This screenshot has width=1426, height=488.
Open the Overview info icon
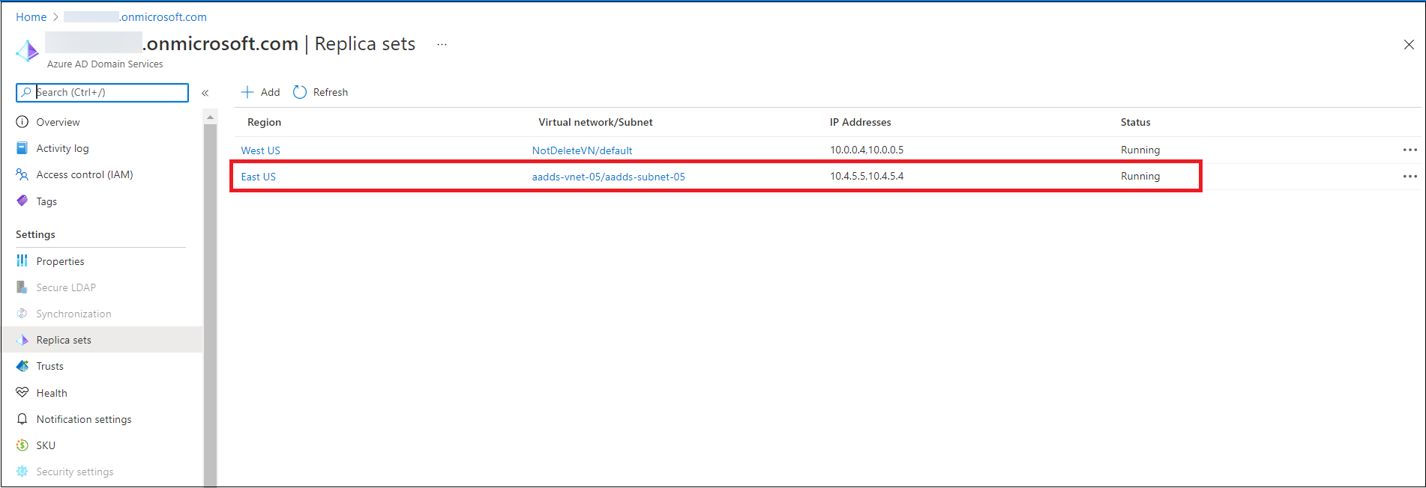(22, 122)
